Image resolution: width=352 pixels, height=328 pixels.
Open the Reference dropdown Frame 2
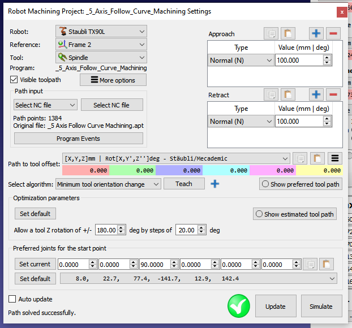[x=101, y=45]
